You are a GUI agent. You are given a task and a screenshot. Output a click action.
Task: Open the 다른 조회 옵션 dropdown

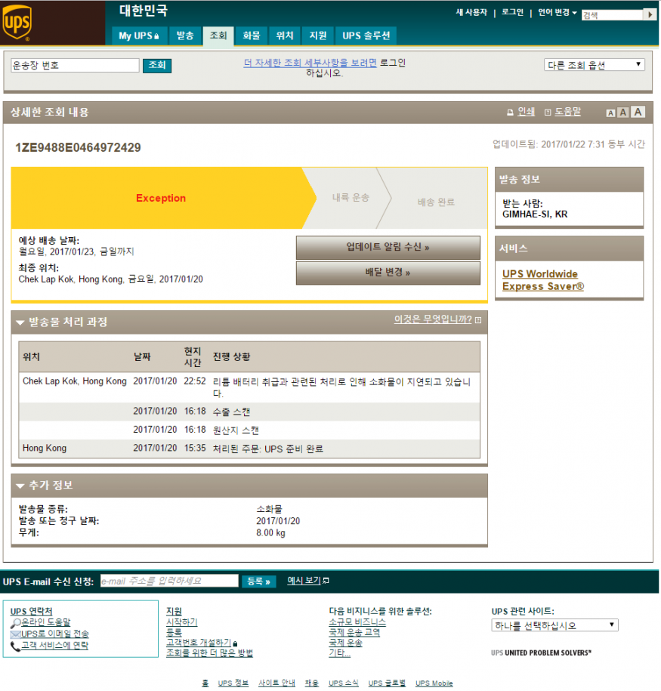[594, 65]
